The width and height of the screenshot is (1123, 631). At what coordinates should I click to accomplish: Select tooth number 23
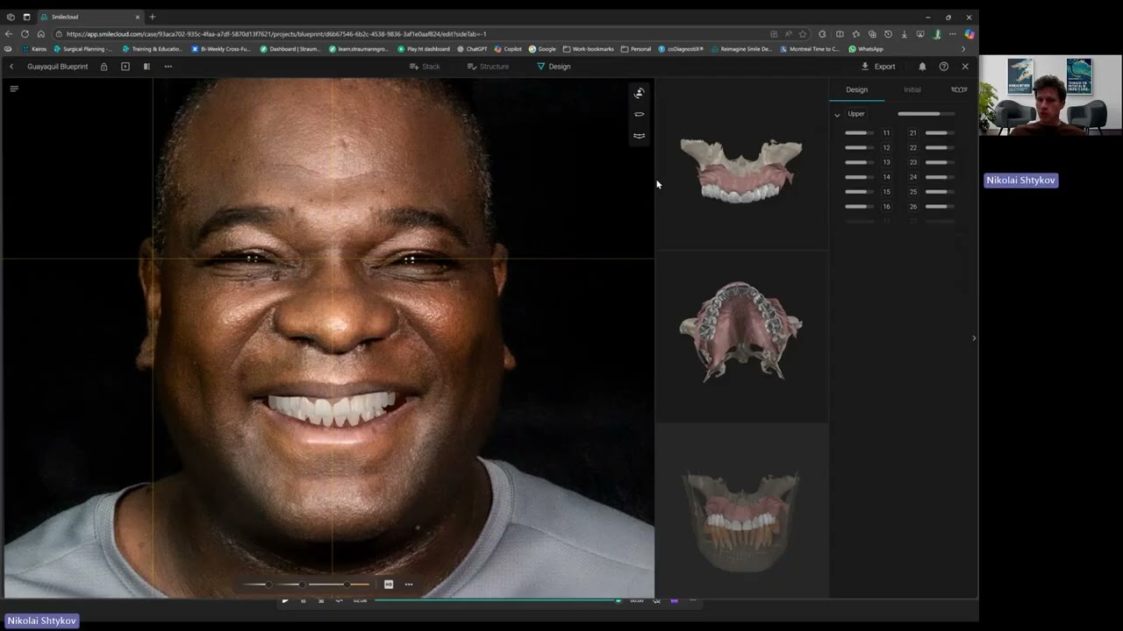click(x=912, y=162)
